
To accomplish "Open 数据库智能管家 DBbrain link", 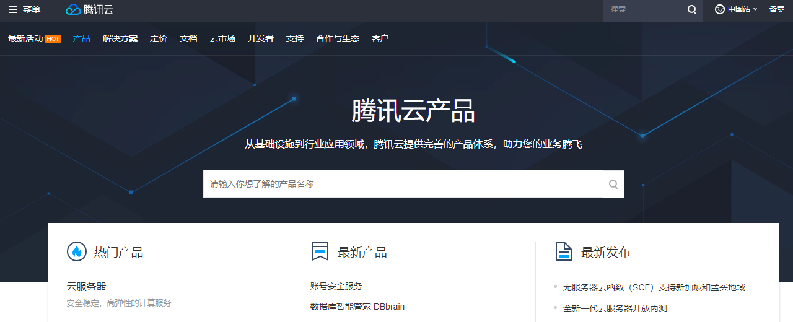I will click(x=357, y=307).
